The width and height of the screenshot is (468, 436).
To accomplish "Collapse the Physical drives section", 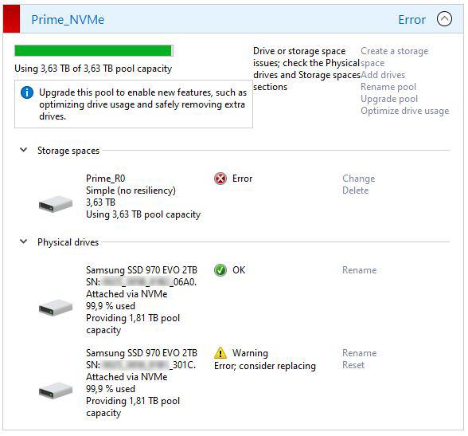I will click(23, 242).
